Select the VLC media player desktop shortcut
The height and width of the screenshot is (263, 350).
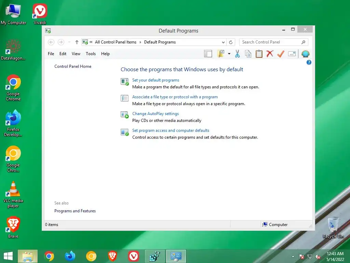tap(13, 195)
